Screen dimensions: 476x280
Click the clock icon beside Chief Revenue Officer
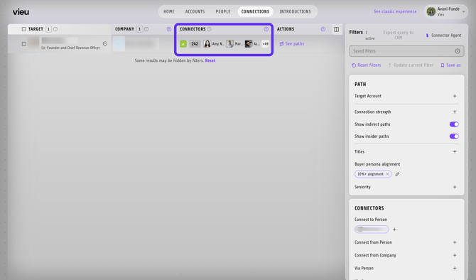click(104, 44)
